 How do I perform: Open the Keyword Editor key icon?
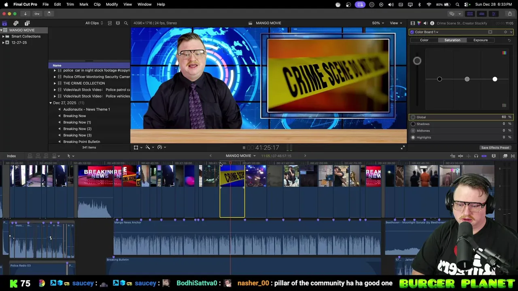click(37, 14)
